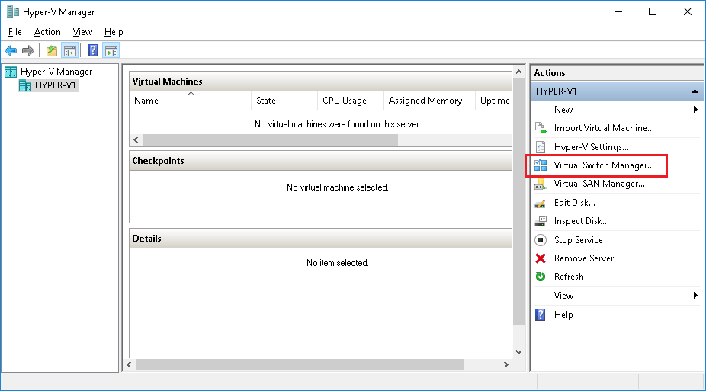706x391 pixels.
Task: Click the Forward arrow toolbar icon
Action: [x=28, y=51]
